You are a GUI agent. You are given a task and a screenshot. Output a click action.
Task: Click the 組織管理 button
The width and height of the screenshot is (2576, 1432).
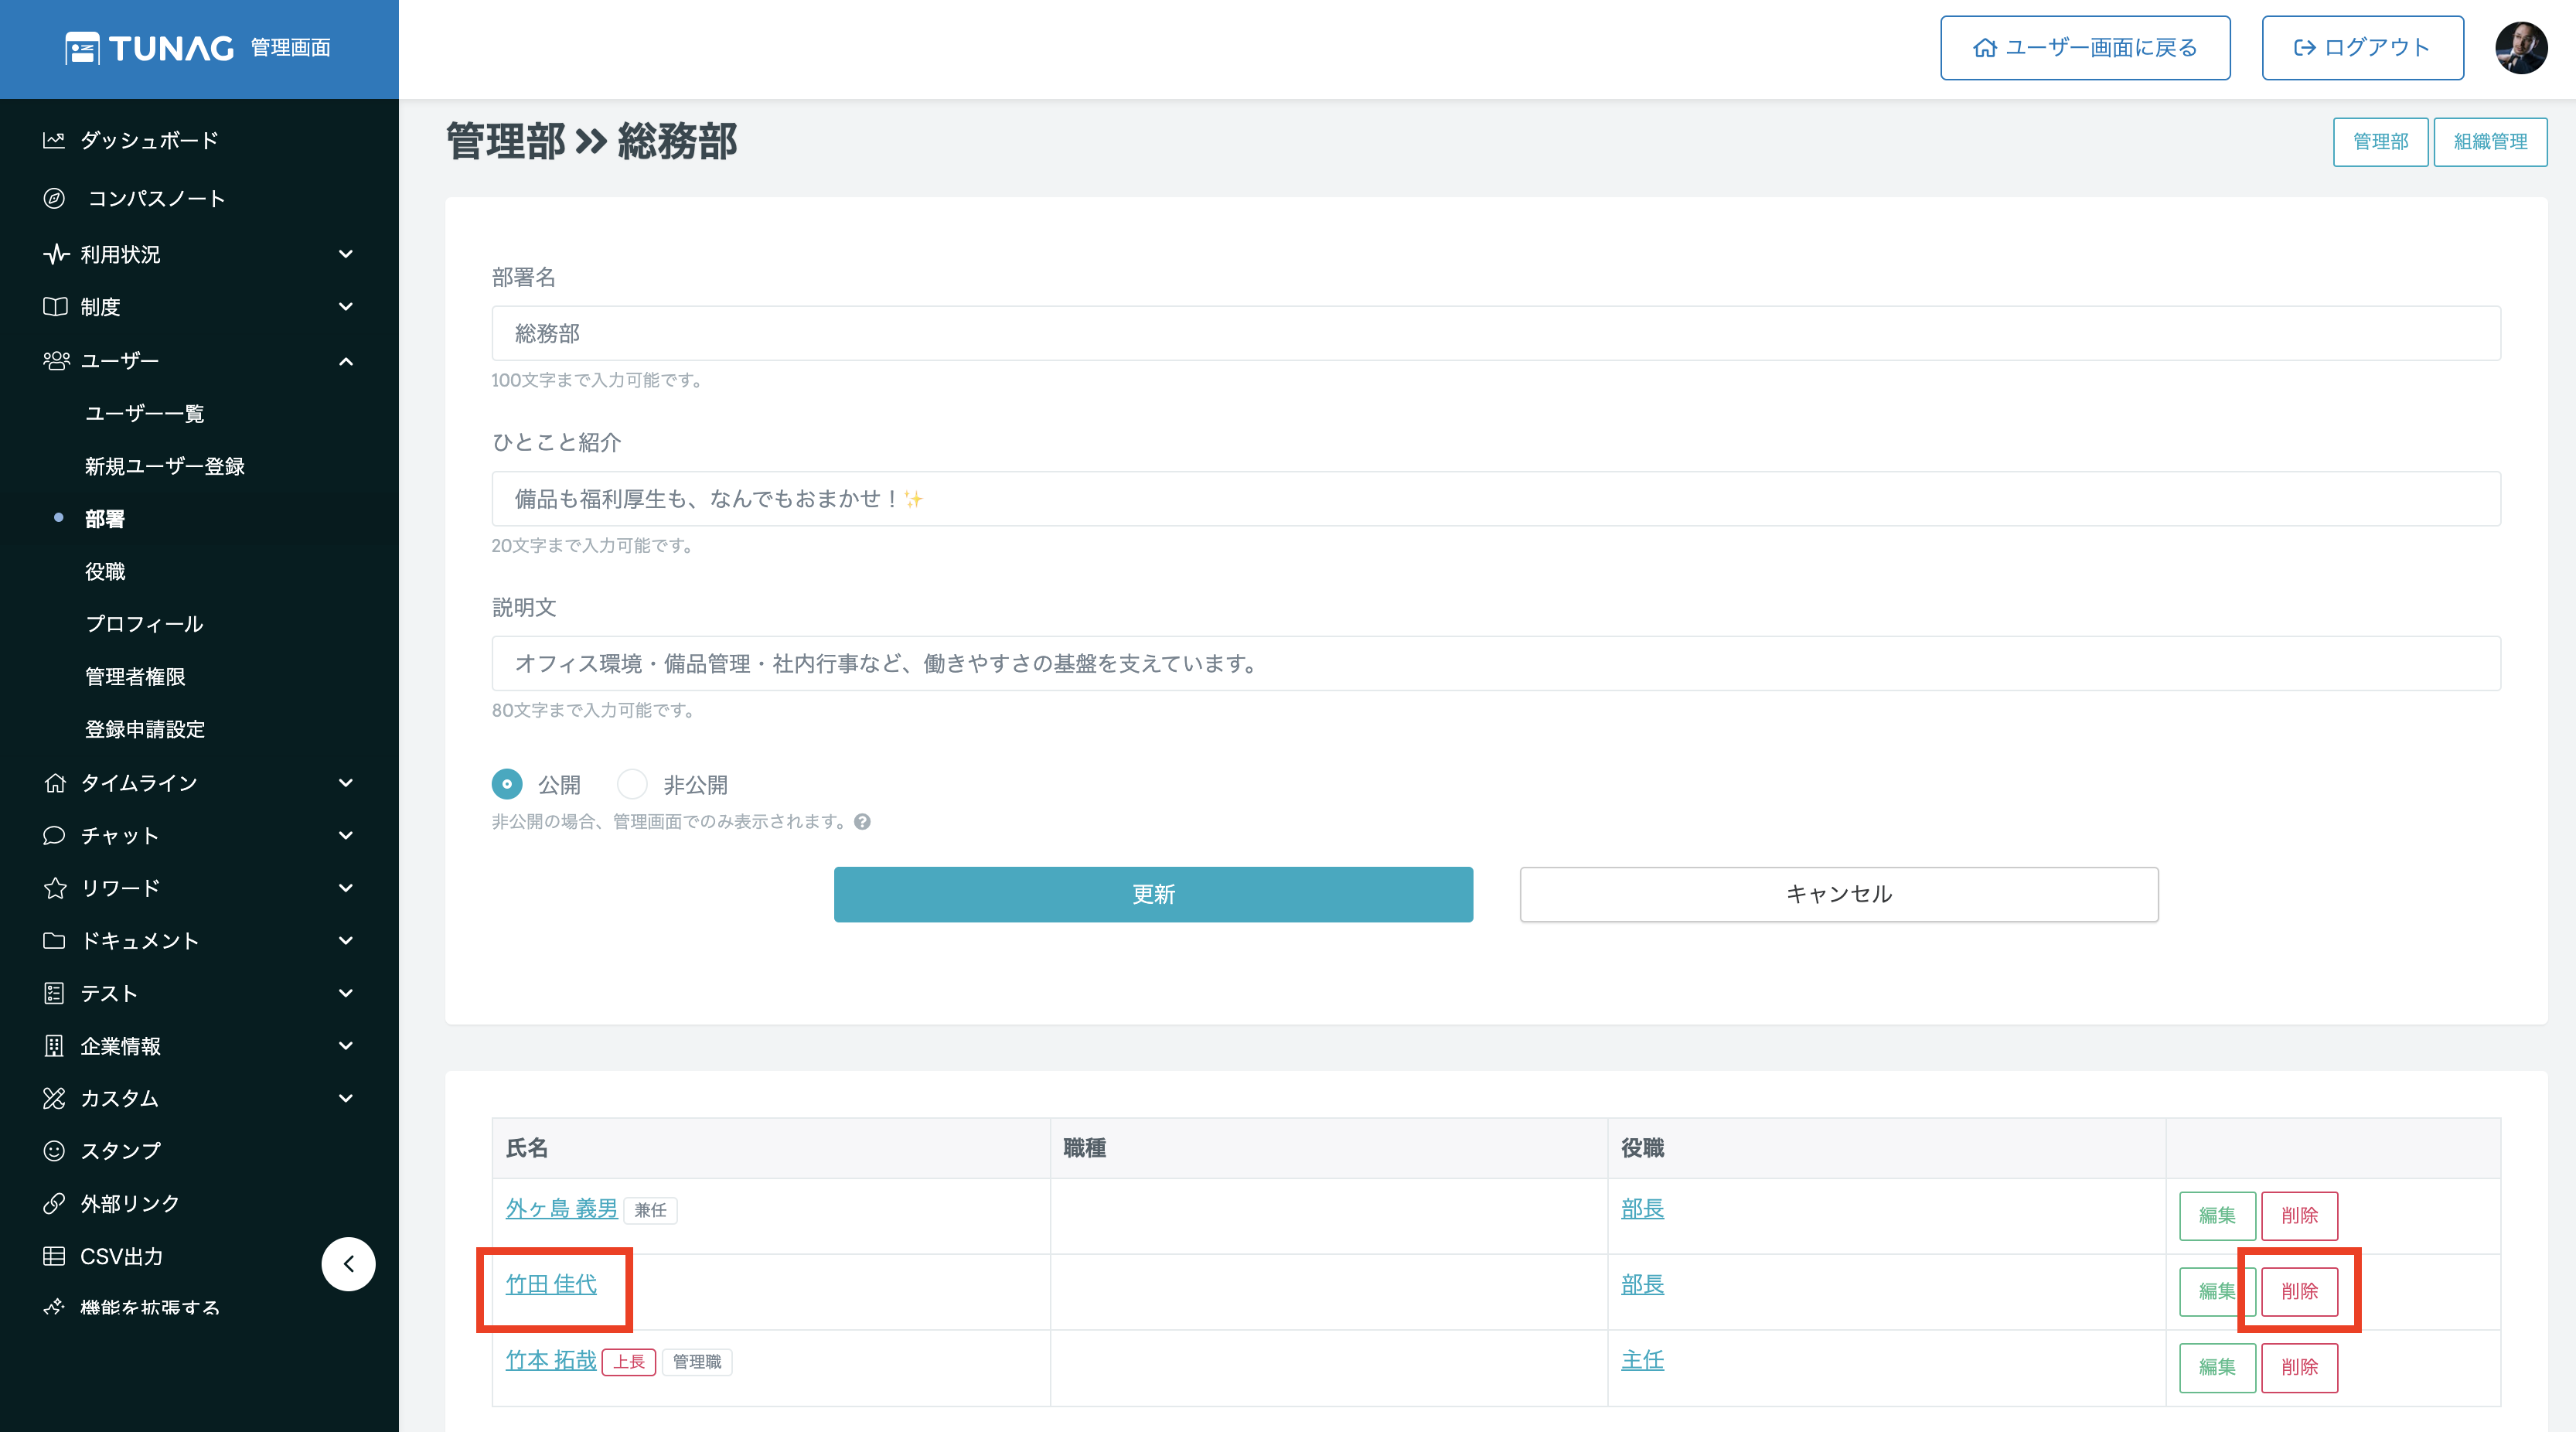tap(2490, 142)
